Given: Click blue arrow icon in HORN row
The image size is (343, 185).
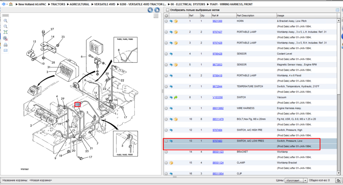Looking at the screenshot, I should coord(171,21).
